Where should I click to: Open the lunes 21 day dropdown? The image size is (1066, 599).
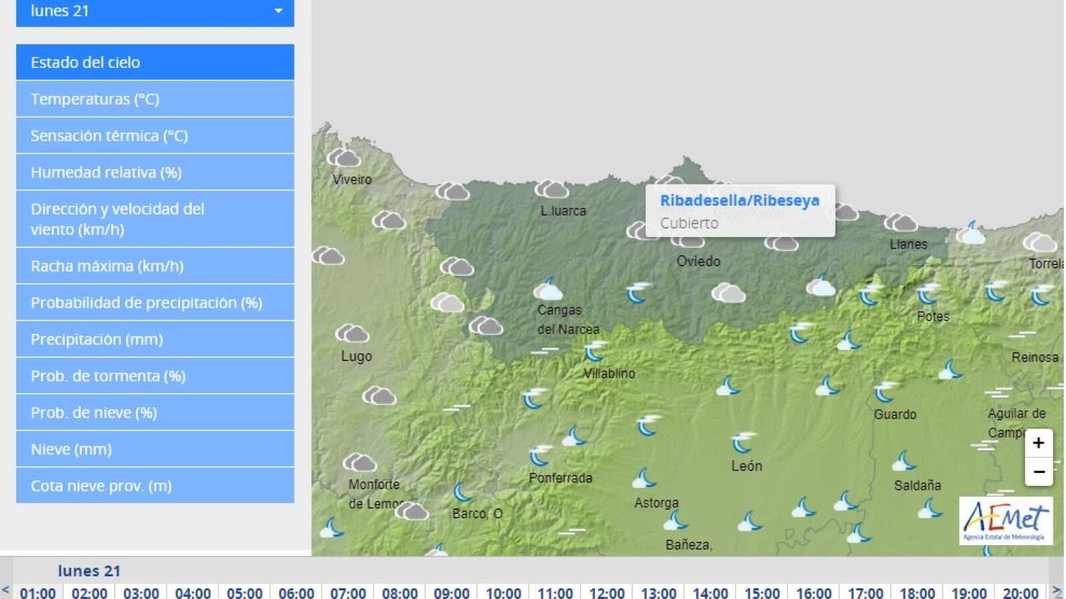(x=155, y=12)
